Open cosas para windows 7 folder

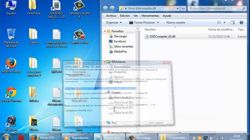pos(34,67)
